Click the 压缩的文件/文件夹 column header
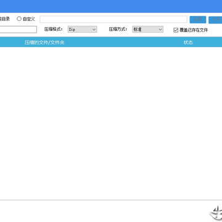 [x=44, y=43]
